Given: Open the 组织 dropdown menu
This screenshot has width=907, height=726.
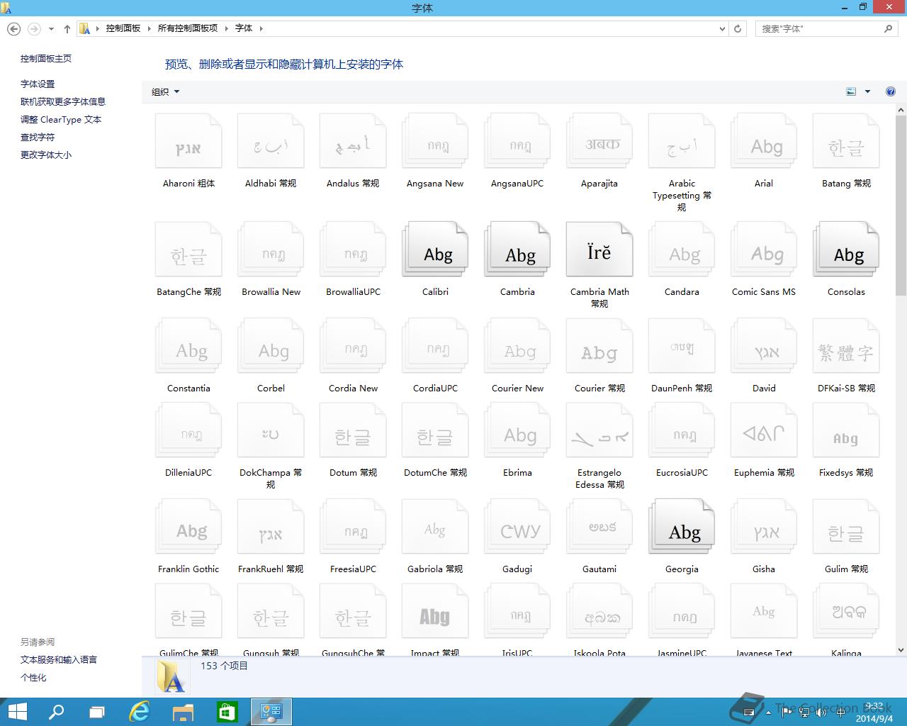Looking at the screenshot, I should point(165,91).
